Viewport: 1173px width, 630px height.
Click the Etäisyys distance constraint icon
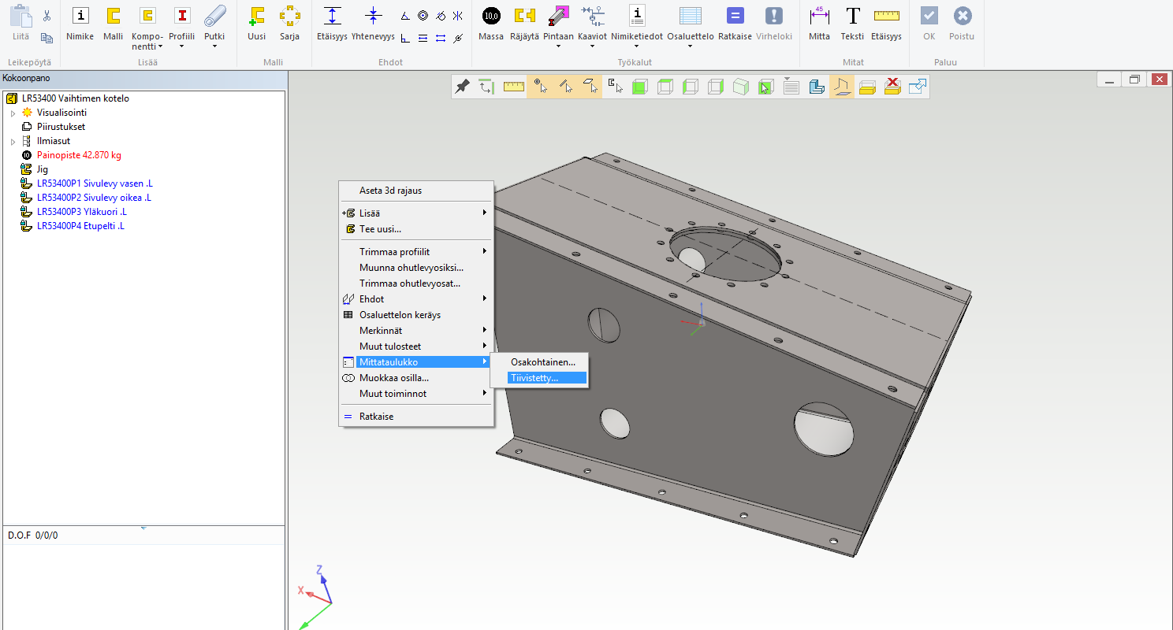(x=333, y=17)
